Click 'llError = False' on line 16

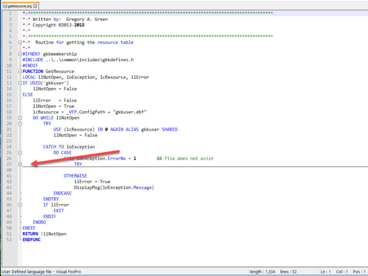click(55, 100)
